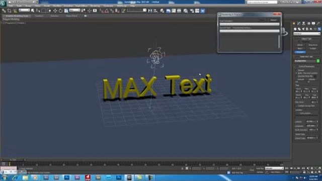
Task: Select the Weather Data File radio
Action: [296, 76]
